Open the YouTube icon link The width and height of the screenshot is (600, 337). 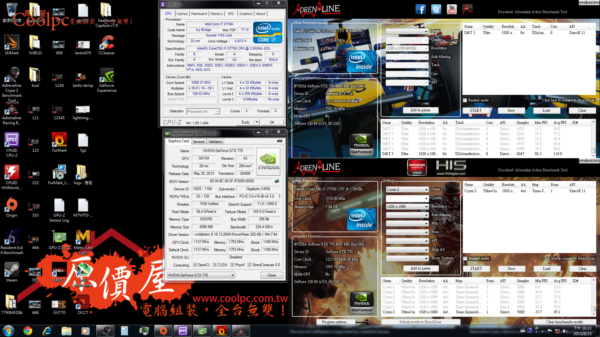click(x=452, y=9)
